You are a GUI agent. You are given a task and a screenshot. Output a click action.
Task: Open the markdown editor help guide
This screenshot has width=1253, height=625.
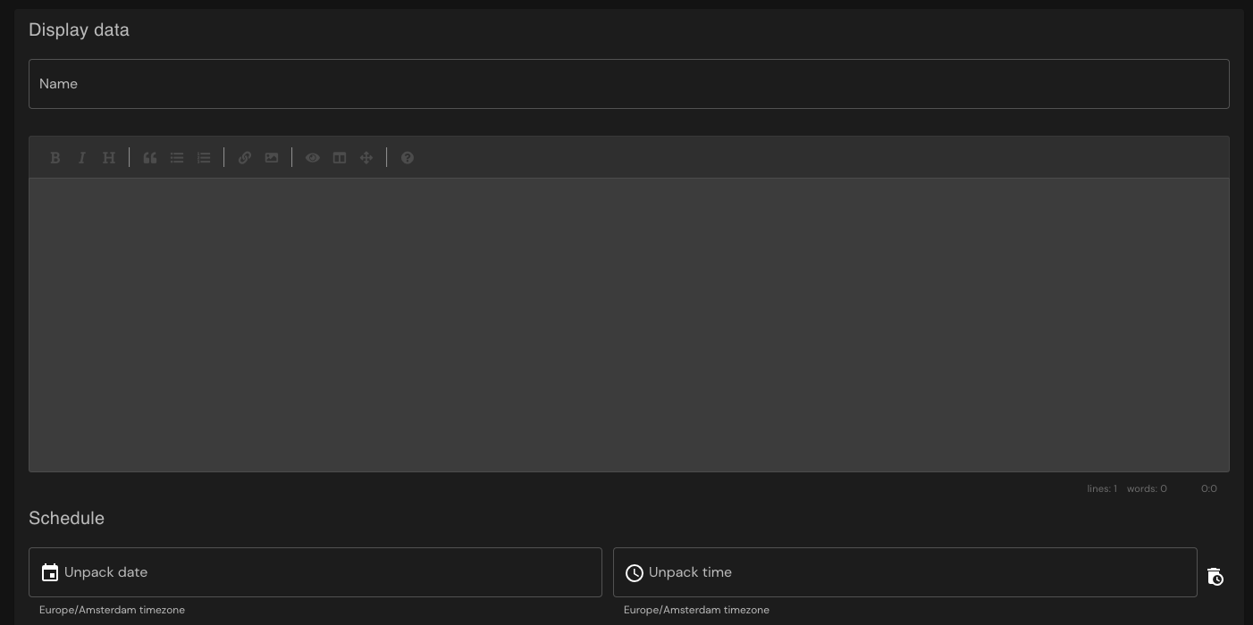(x=408, y=157)
